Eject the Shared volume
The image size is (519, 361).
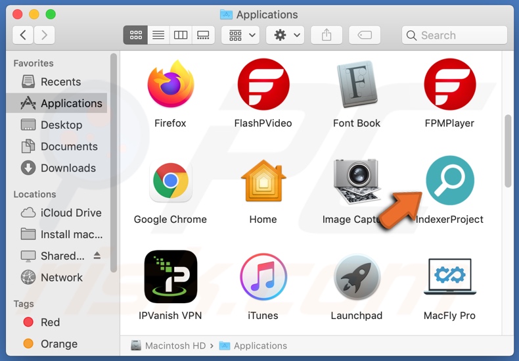97,255
